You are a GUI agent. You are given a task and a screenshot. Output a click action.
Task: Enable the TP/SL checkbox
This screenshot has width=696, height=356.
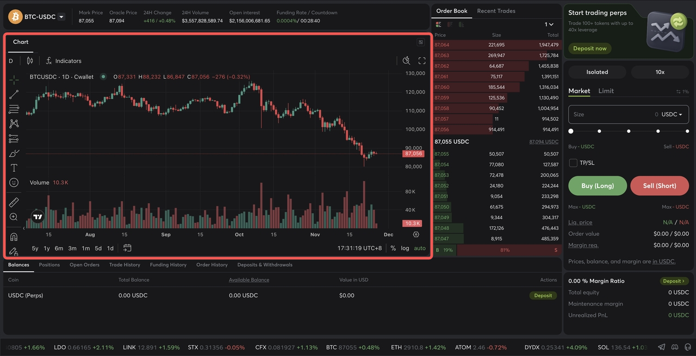pos(573,163)
